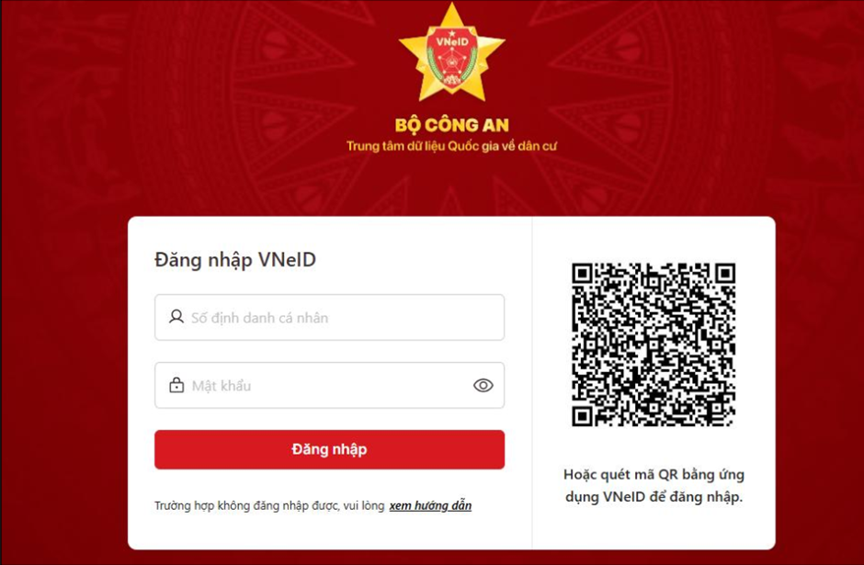Toggle password visibility with eye icon
Viewport: 864px width, 565px height.
483,386
